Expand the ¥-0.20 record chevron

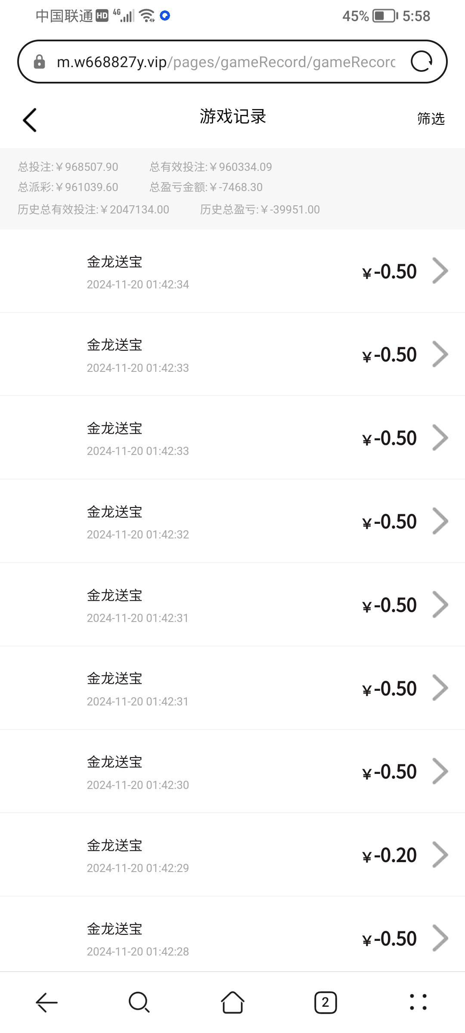pos(440,855)
